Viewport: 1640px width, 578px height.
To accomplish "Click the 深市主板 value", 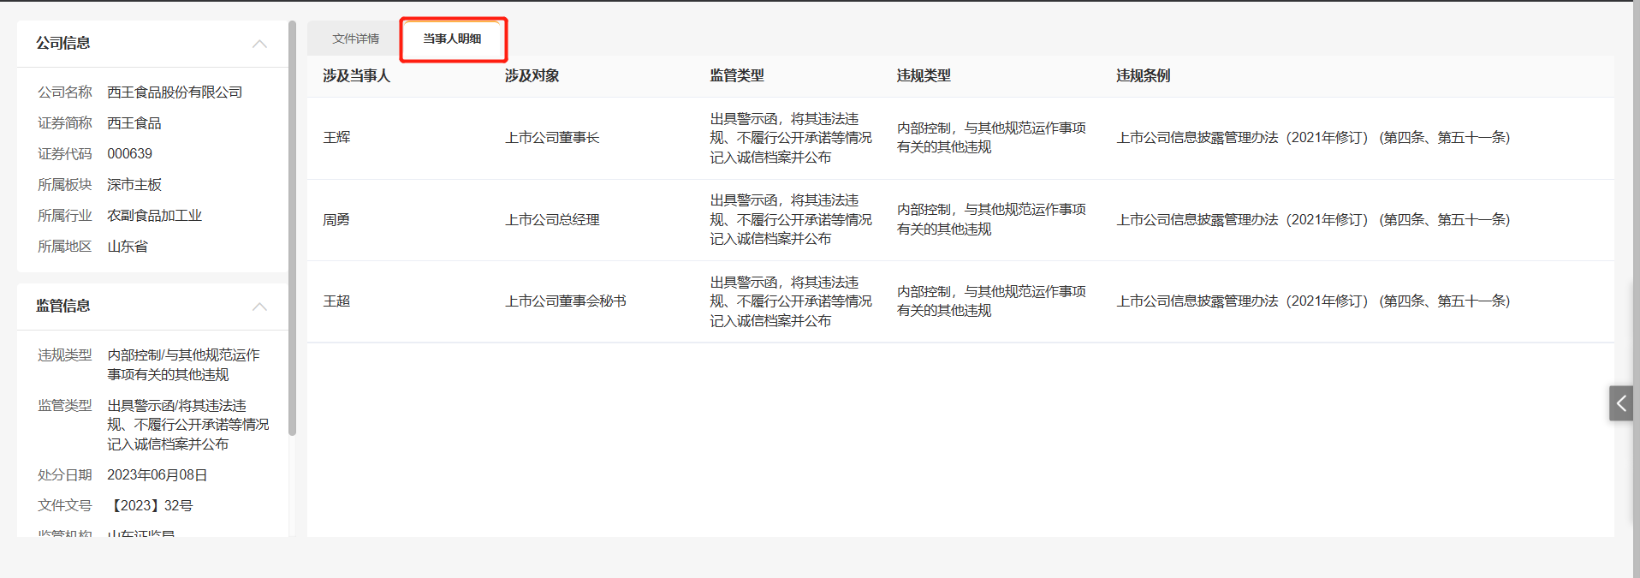I will point(134,184).
